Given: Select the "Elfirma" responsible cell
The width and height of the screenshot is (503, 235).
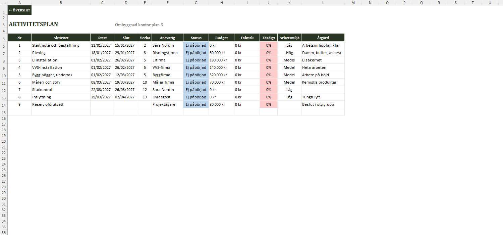Looking at the screenshot, I should (168, 60).
